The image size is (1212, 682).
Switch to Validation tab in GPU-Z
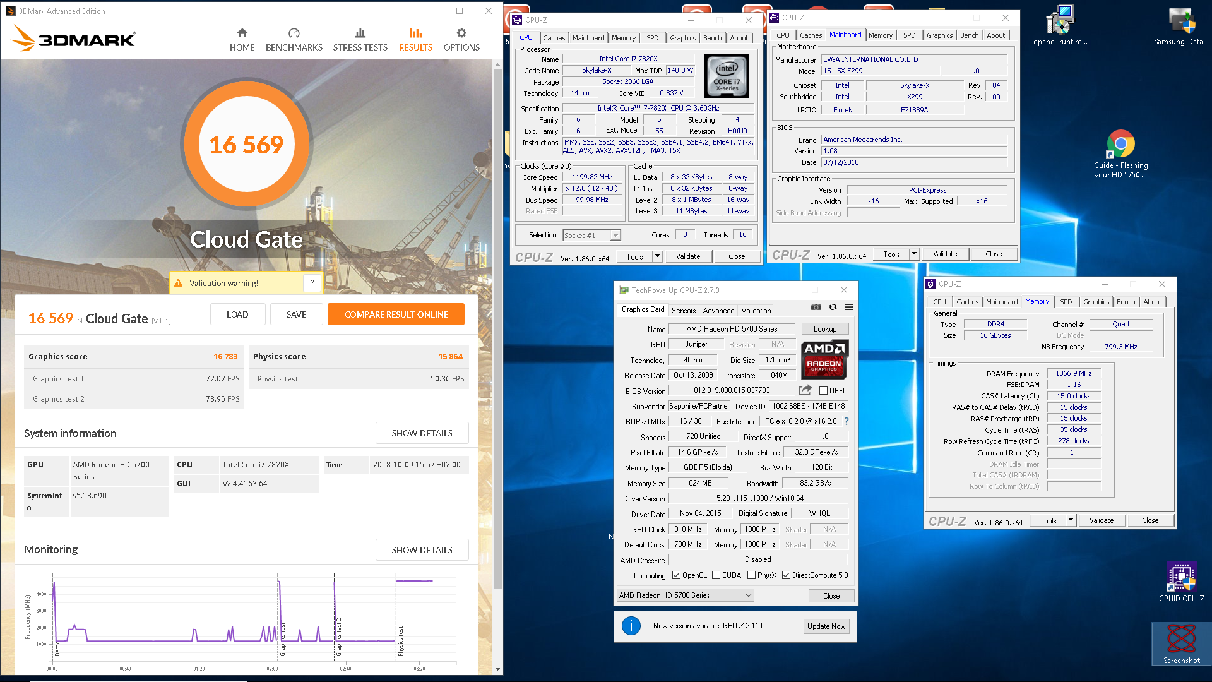756,311
